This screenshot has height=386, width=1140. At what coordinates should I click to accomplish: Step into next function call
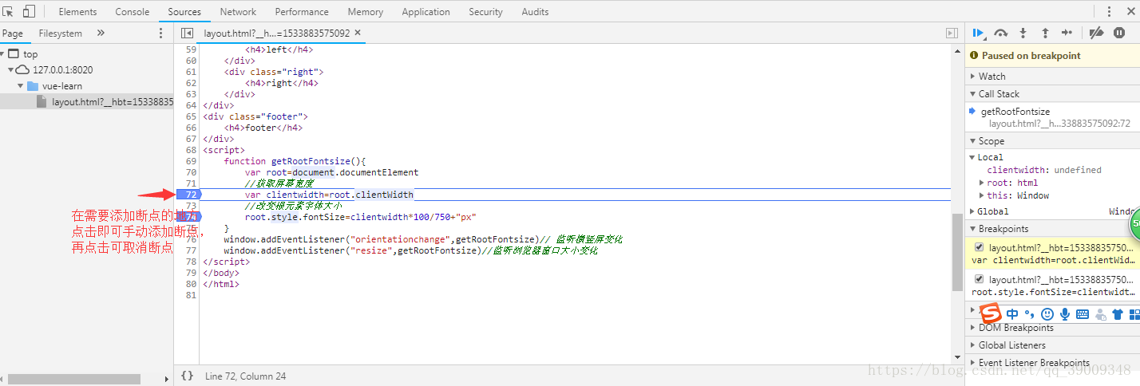tap(1023, 33)
